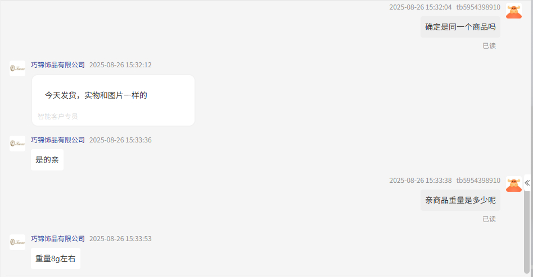Open seller avatar next to the 15:33:53 message
Image resolution: width=533 pixels, height=277 pixels.
[17, 242]
